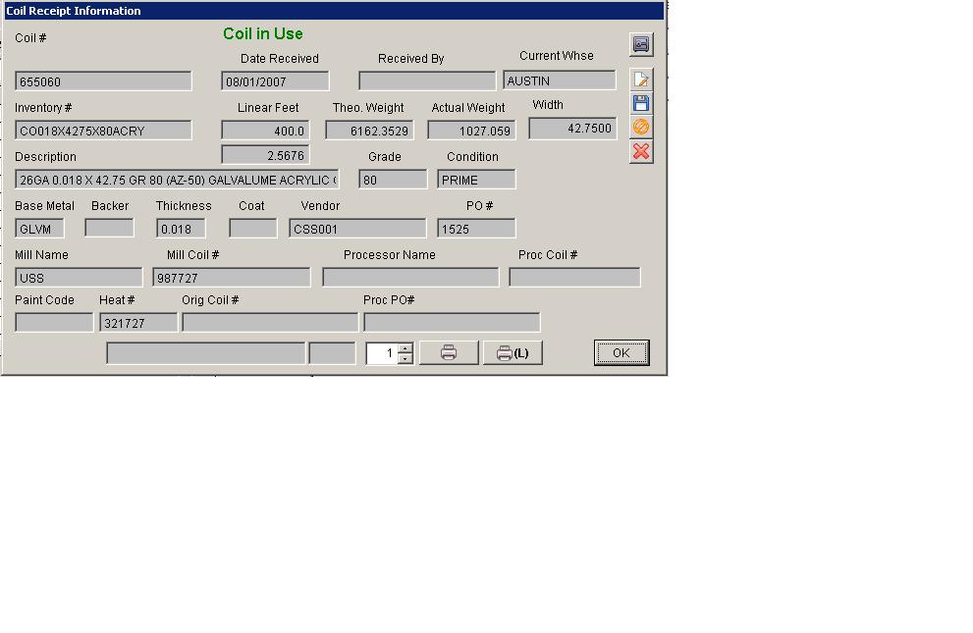Click the Heat # field 321727
Image resolution: width=973 pixels, height=633 pixels.
(137, 323)
